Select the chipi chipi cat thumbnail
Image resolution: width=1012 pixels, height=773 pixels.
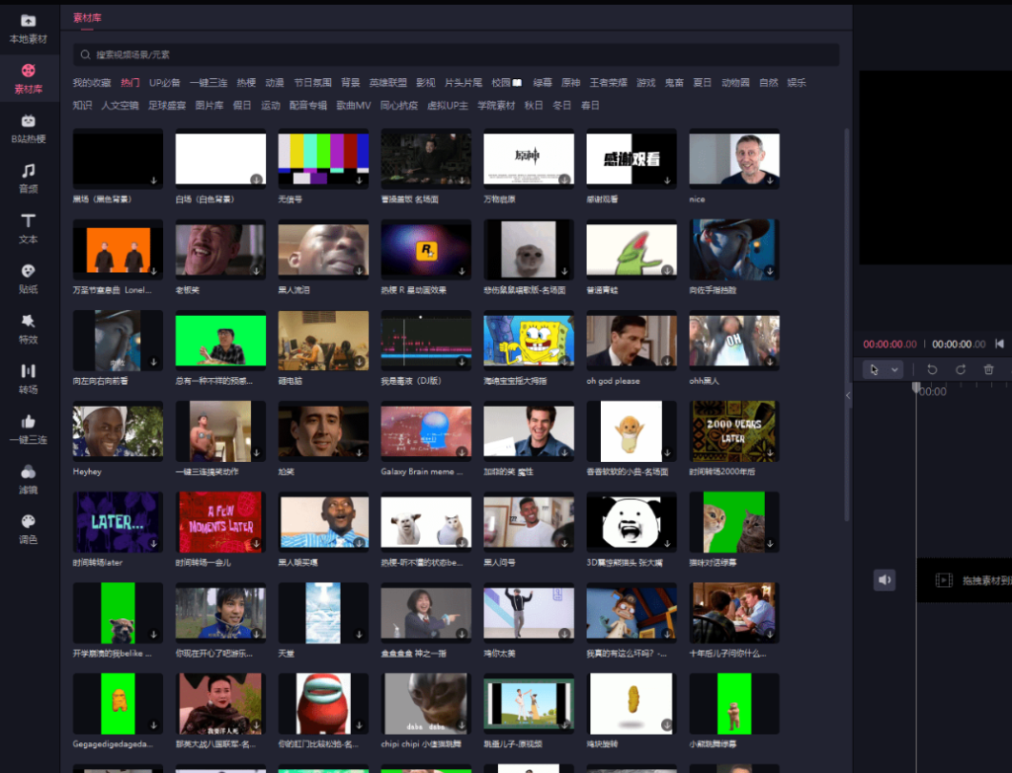pyautogui.click(x=426, y=703)
